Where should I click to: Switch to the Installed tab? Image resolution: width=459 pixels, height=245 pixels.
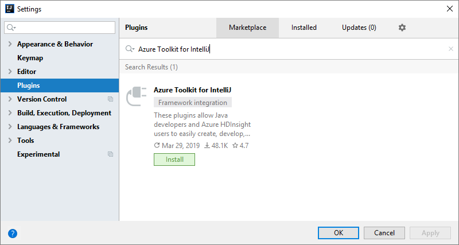pos(304,28)
